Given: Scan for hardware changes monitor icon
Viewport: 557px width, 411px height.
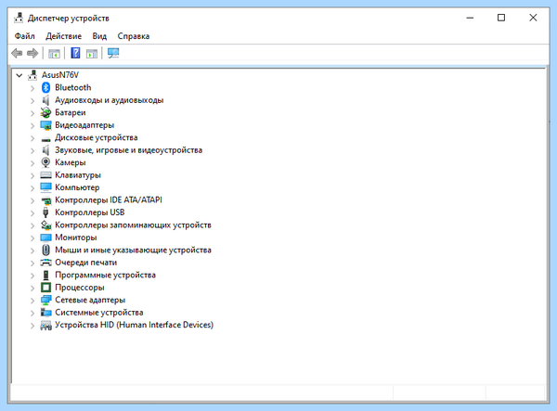Looking at the screenshot, I should [x=113, y=53].
